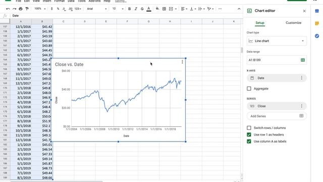Open the File menu
Screen dimensions: 323x182
[18, 1]
